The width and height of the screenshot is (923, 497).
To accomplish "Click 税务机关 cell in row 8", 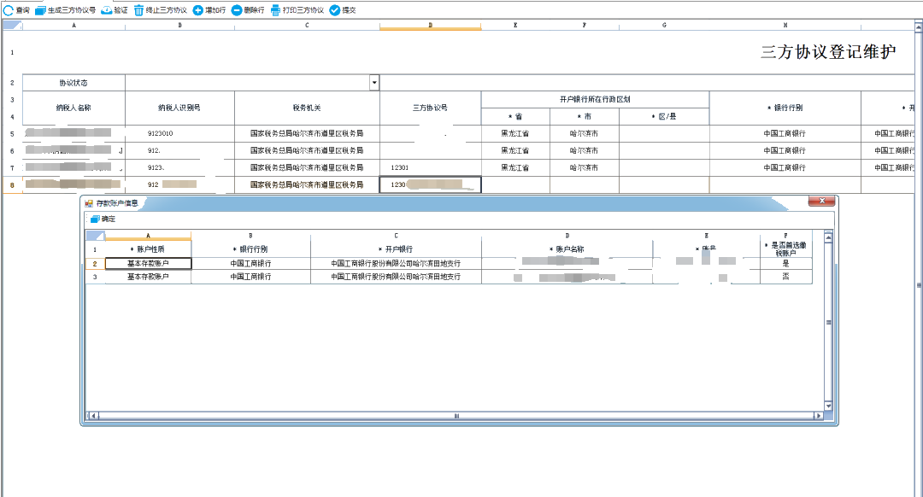I will pyautogui.click(x=307, y=184).
